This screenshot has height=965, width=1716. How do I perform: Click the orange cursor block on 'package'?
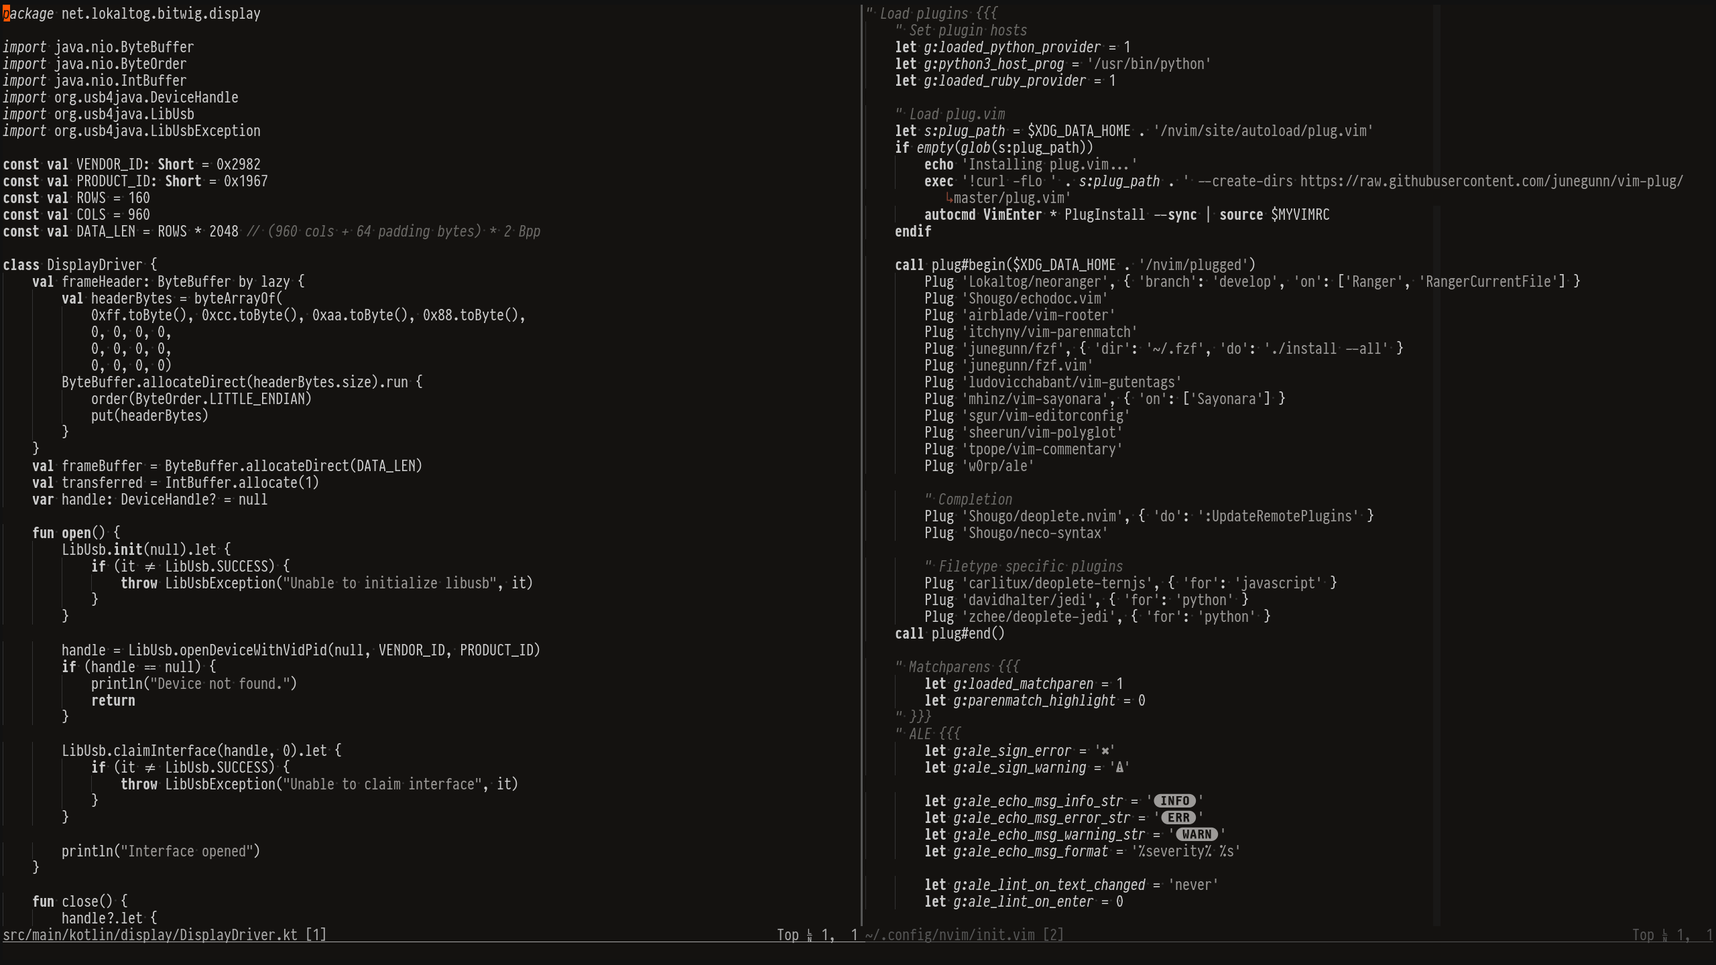[6, 14]
